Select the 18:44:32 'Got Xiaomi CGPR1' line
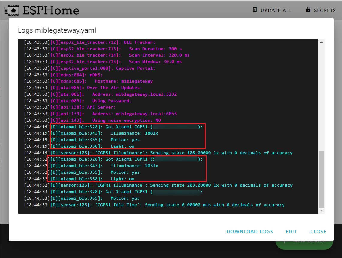This screenshot has height=258, width=342. 113,159
